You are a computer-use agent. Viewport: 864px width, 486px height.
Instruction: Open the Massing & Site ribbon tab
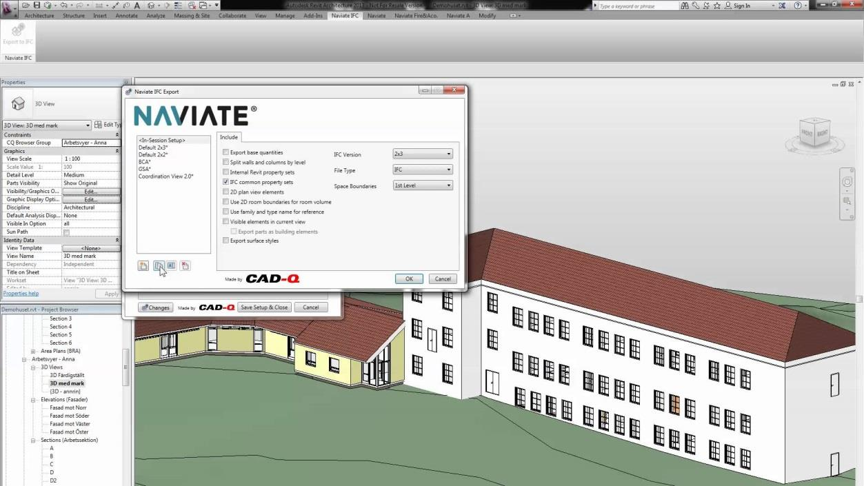click(192, 15)
